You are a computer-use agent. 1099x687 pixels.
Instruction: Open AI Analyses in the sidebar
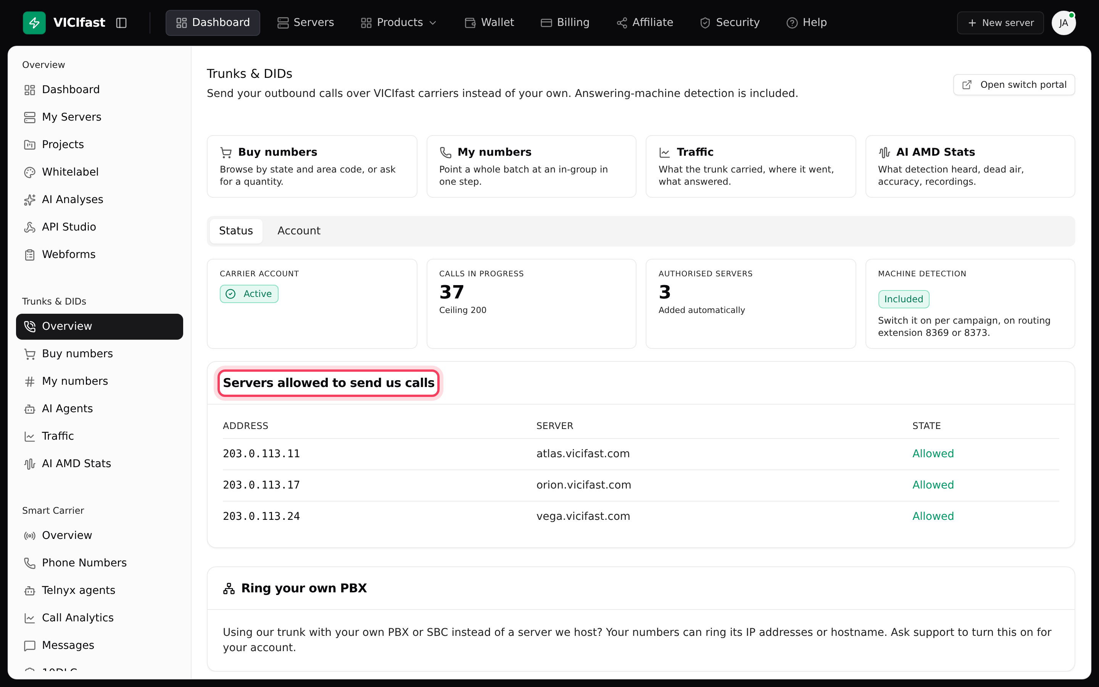pyautogui.click(x=100, y=200)
